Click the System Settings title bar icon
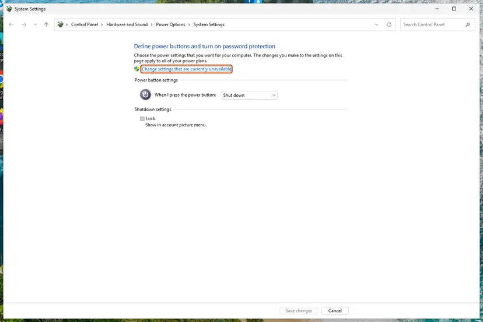The image size is (483, 322). tap(9, 9)
